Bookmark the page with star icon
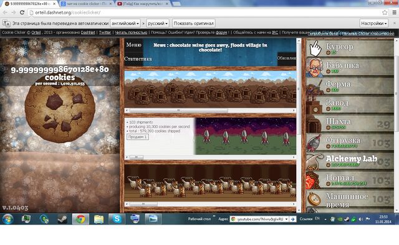Viewport: 399px width, 245px height. pos(385,12)
